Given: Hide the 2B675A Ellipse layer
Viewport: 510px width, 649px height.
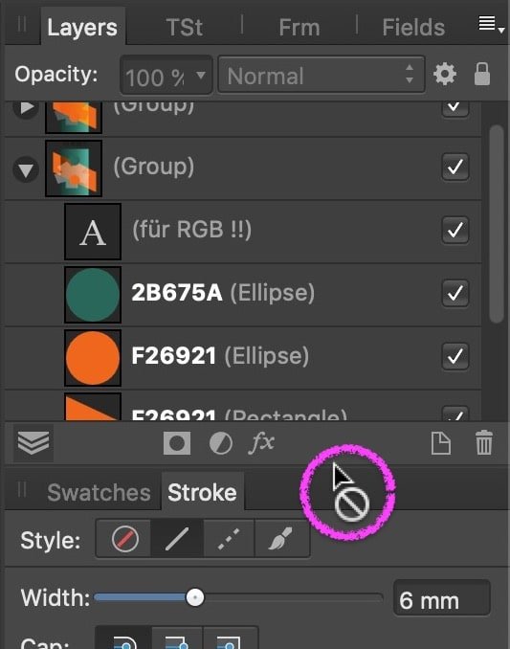Looking at the screenshot, I should click(x=455, y=293).
